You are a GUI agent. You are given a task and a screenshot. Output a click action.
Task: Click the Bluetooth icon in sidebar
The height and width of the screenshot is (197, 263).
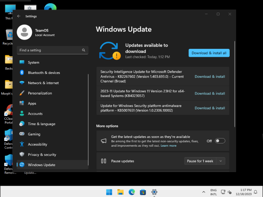tap(22, 72)
